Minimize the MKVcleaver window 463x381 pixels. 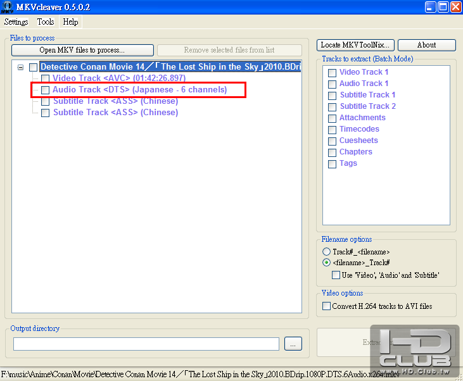(431, 7)
